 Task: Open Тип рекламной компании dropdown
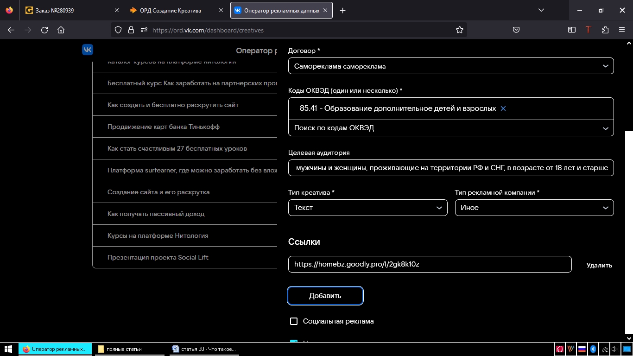tap(534, 208)
